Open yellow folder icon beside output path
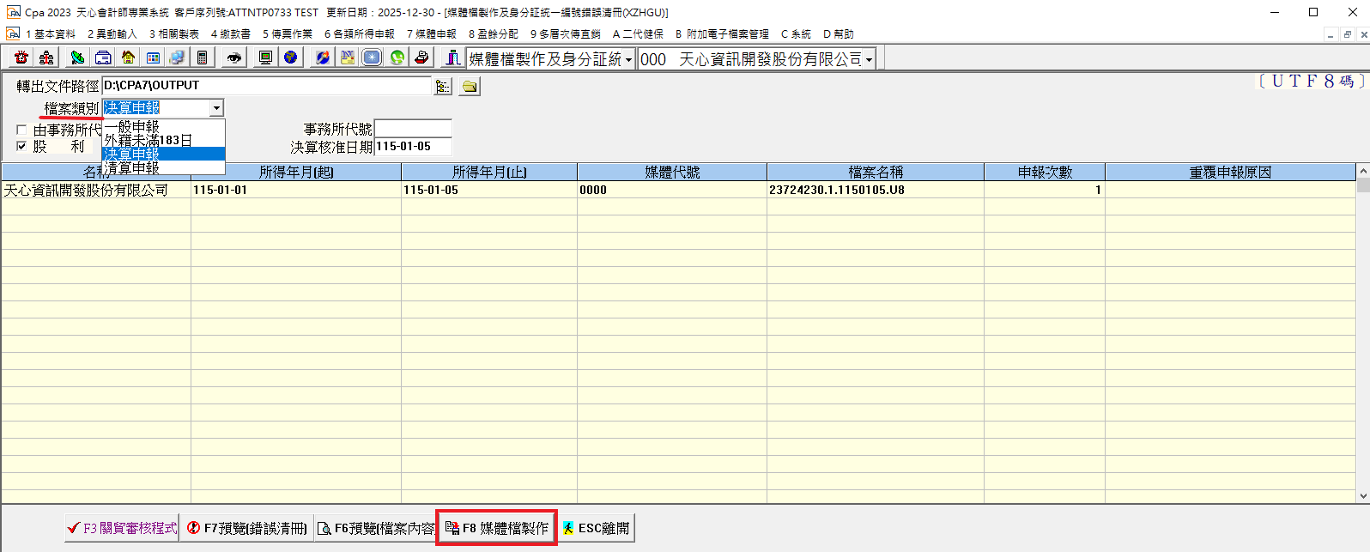This screenshot has height=552, width=1370. pyautogui.click(x=470, y=86)
